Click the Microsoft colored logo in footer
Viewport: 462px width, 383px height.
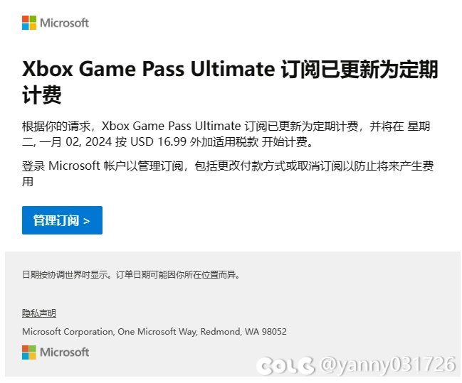(29, 352)
